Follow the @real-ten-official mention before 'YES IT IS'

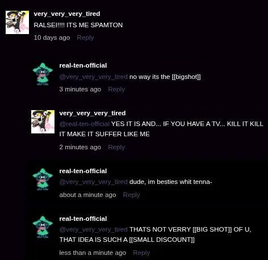[x=84, y=124]
